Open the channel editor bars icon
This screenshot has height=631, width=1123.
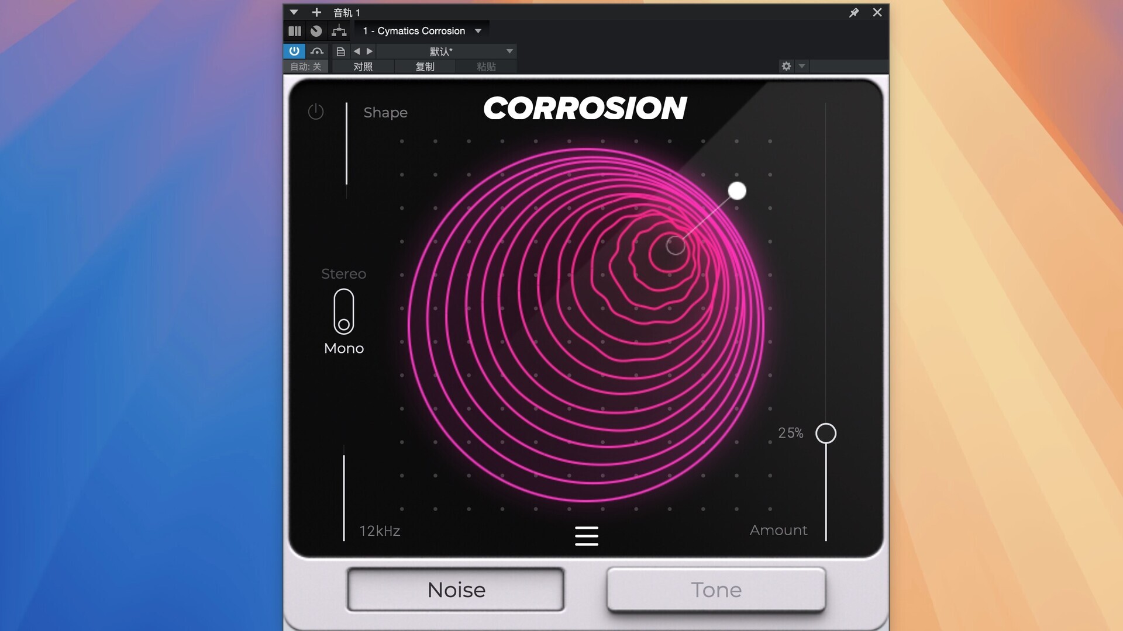pos(295,31)
